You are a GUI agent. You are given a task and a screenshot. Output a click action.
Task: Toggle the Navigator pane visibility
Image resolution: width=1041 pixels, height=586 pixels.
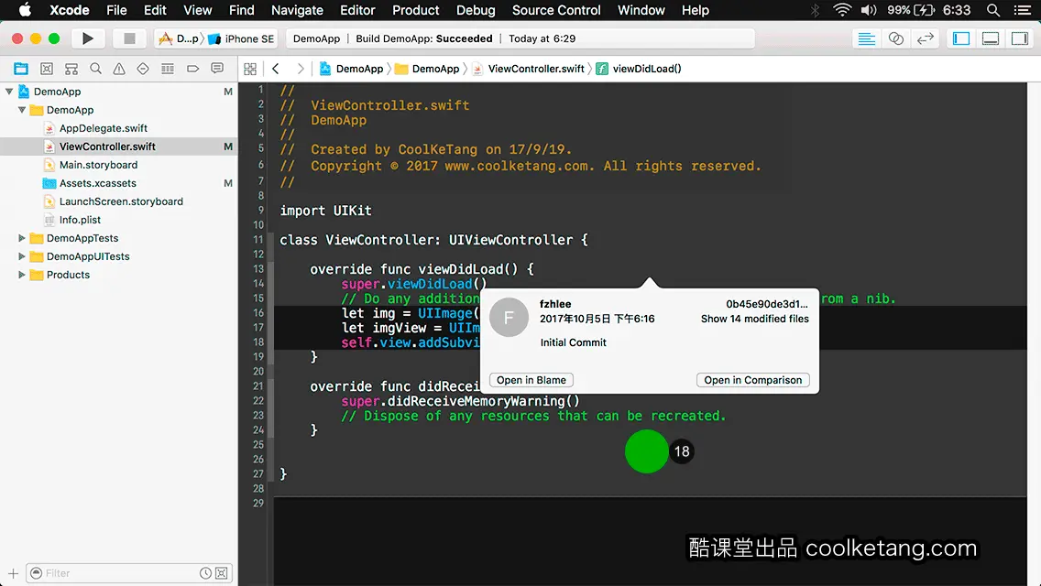[960, 38]
